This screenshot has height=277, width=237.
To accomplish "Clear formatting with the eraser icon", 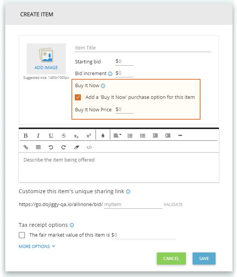I will pos(76,147).
